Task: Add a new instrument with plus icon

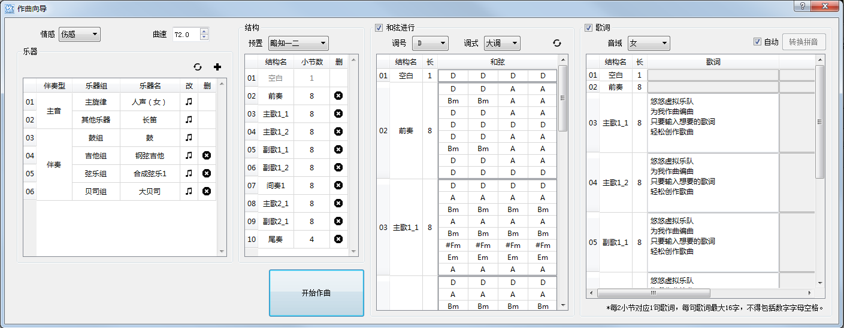Action: tap(217, 67)
